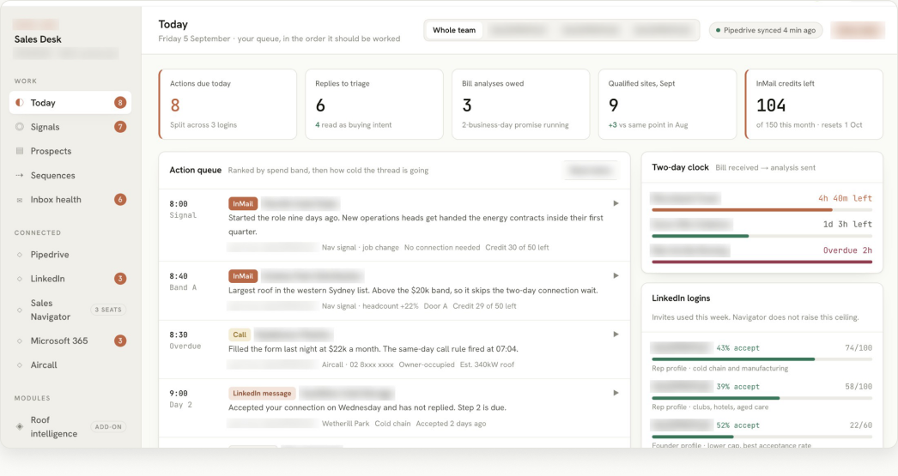The height and width of the screenshot is (476, 898).
Task: Click the InMail tag on 8:00 row
Action: [x=243, y=203]
